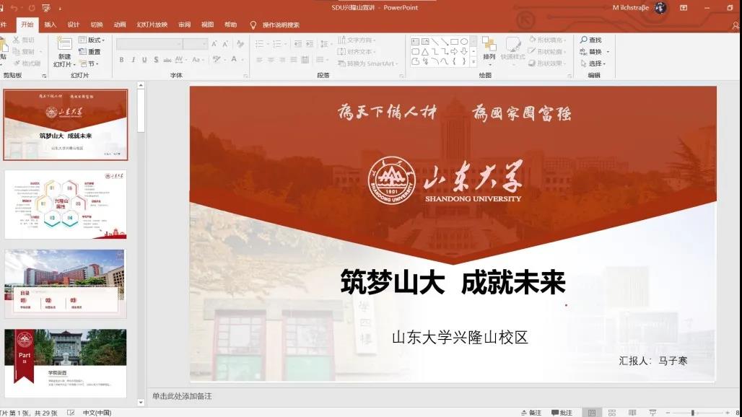Click the undo arrow in quick access toolbar
This screenshot has width=742, height=417.
(x=14, y=8)
